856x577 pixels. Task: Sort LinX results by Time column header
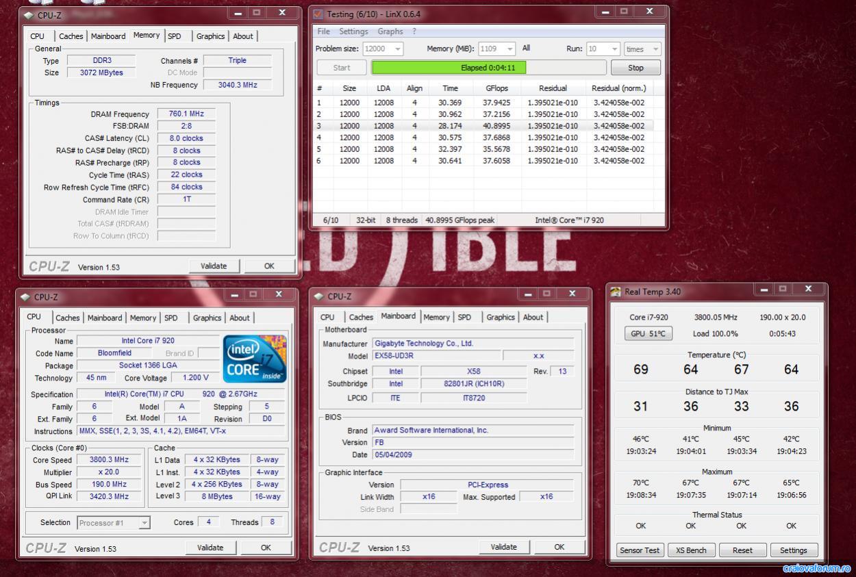[x=450, y=88]
